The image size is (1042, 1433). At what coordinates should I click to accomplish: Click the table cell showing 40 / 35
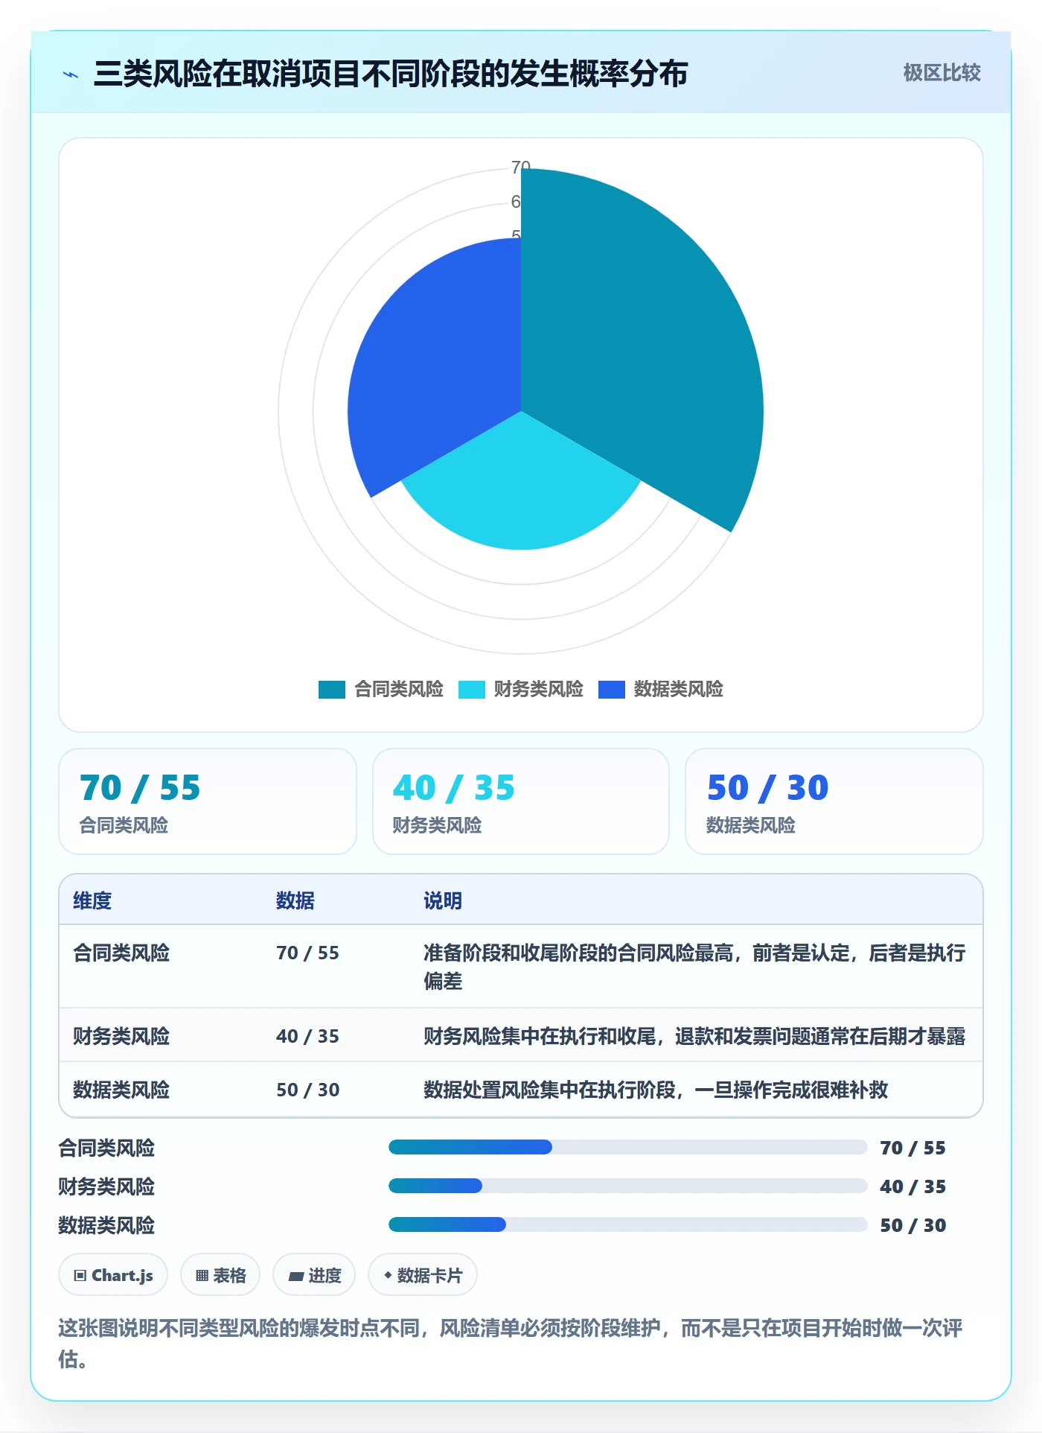307,1036
